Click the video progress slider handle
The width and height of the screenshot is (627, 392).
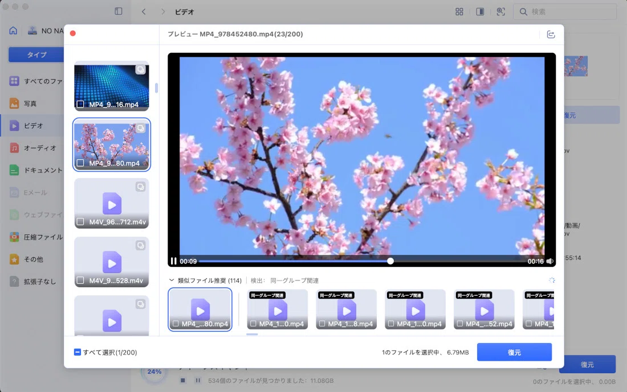point(390,261)
